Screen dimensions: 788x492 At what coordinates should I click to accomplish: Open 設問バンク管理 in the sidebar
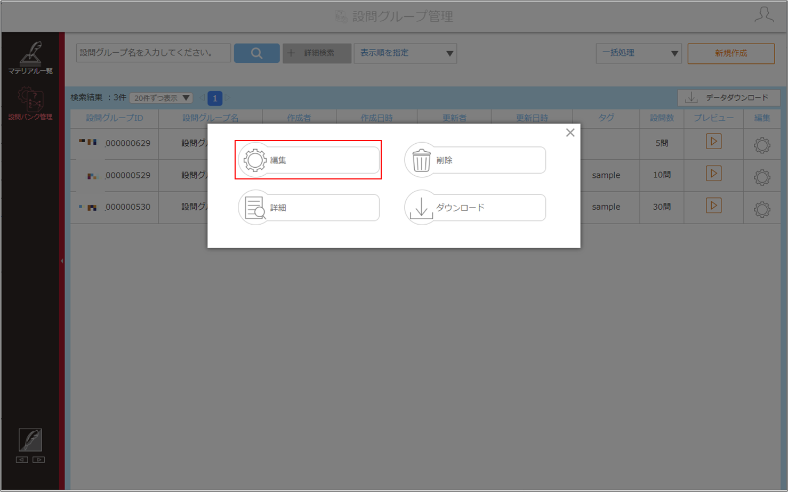click(x=30, y=104)
